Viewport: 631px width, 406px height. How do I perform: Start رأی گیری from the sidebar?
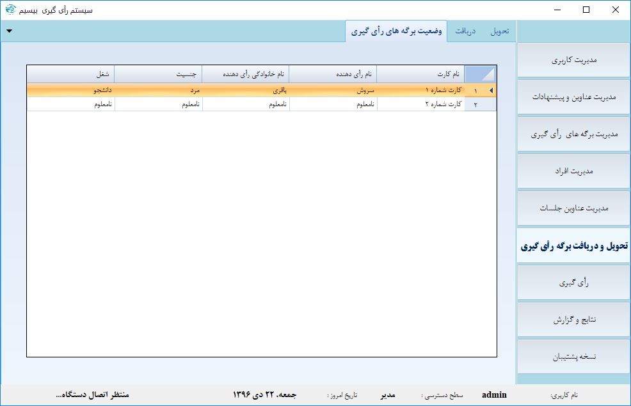573,282
